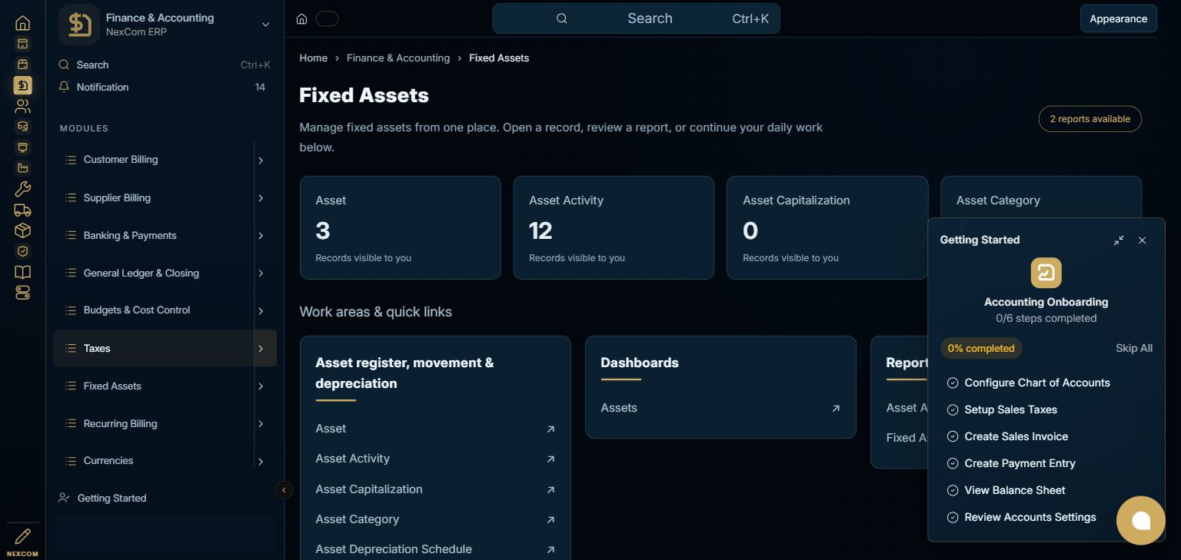The height and width of the screenshot is (560, 1181).
Task: Expand the Fixed Assets module in sidebar
Action: pos(261,386)
